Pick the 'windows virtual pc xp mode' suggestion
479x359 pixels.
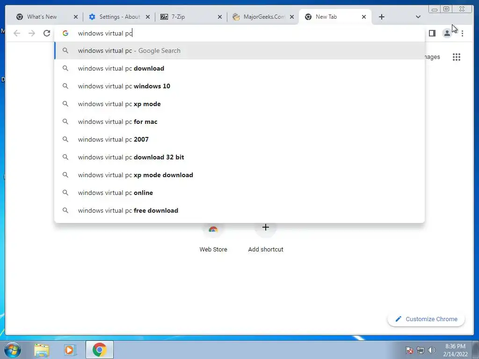point(239,104)
